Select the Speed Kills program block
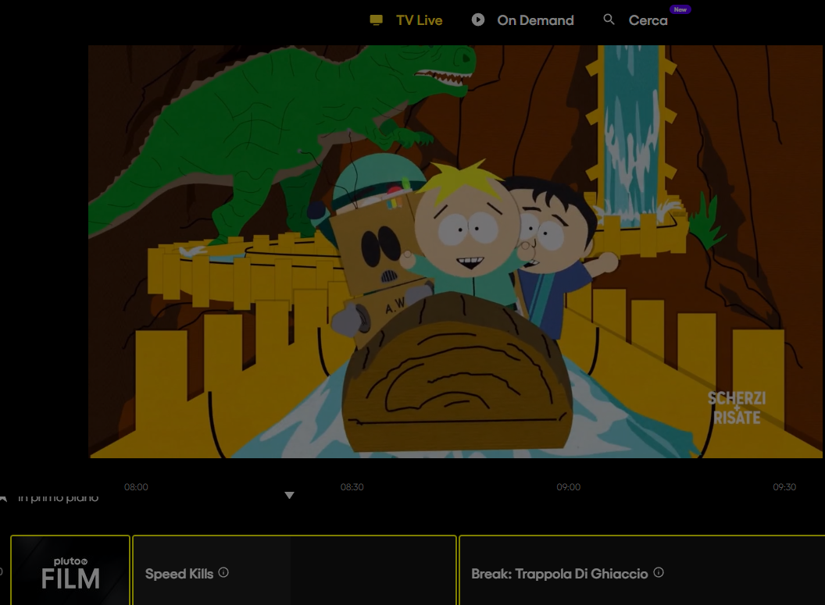Screen dimensions: 825x605 (x=294, y=571)
